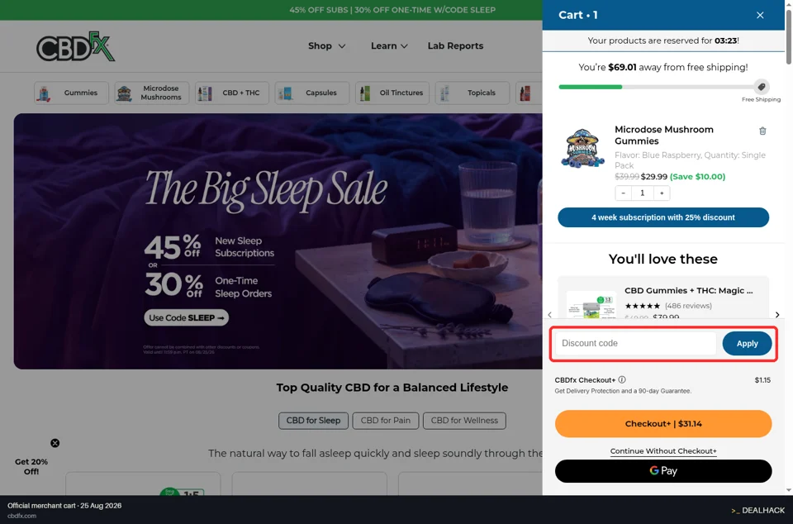
Task: Select CBD for Pain tab
Action: [386, 421]
